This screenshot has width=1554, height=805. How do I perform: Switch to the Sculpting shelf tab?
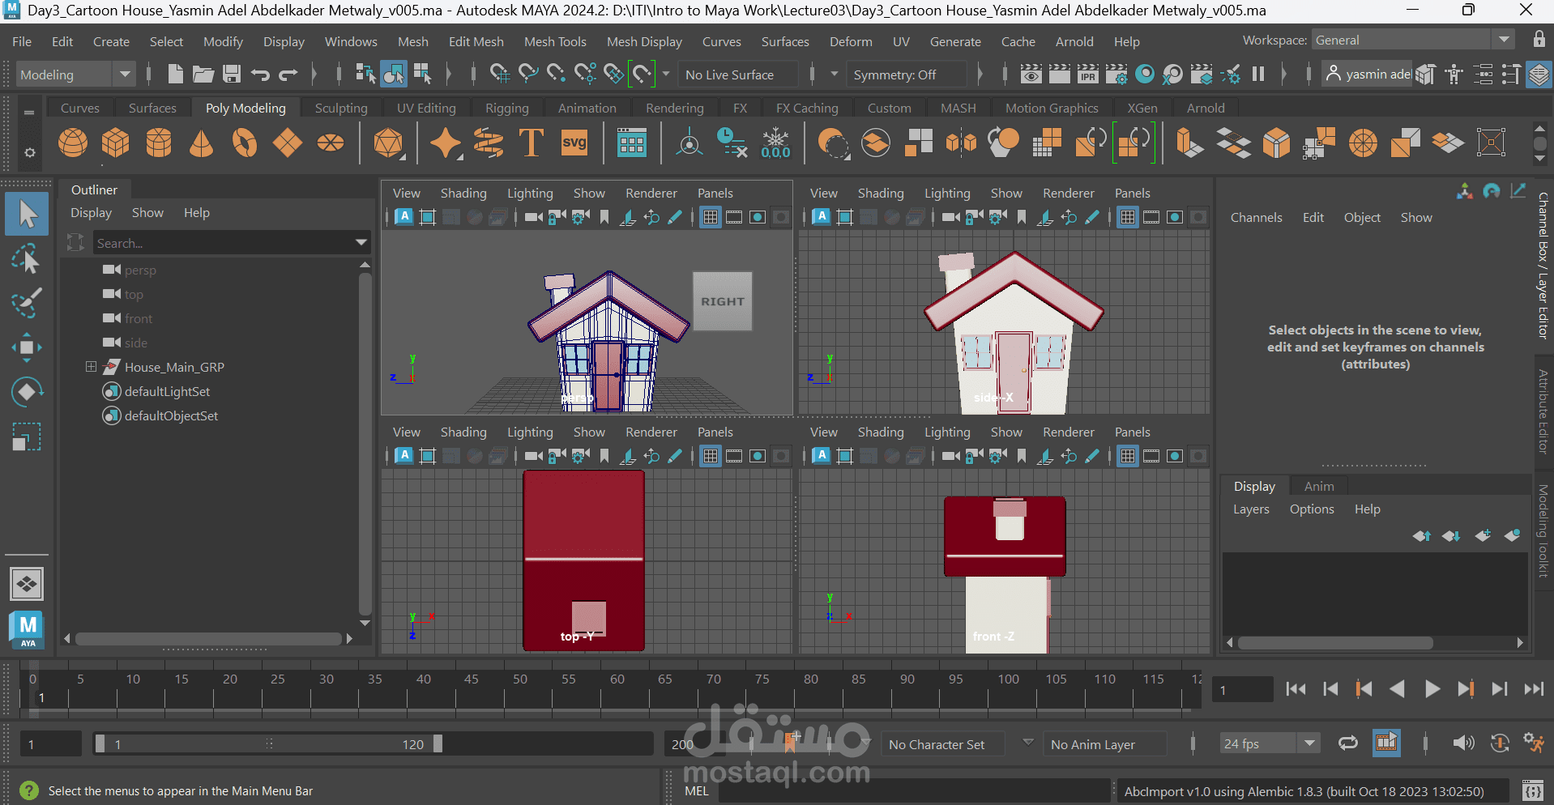coord(341,108)
